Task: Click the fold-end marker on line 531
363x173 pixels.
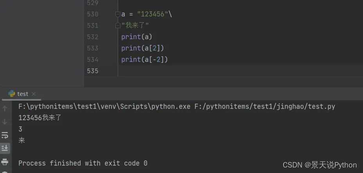Action: [x=118, y=26]
